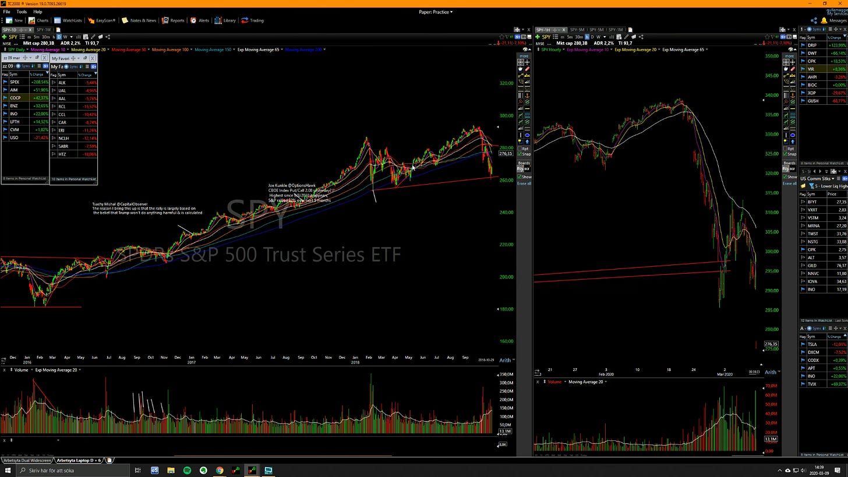Select blue ellipse tool in hourly chart palette
Viewport: 848px width, 477px height.
tap(793, 135)
